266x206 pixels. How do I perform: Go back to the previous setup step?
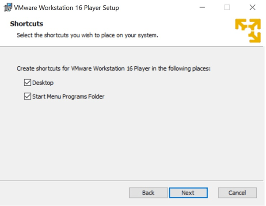tap(148, 193)
